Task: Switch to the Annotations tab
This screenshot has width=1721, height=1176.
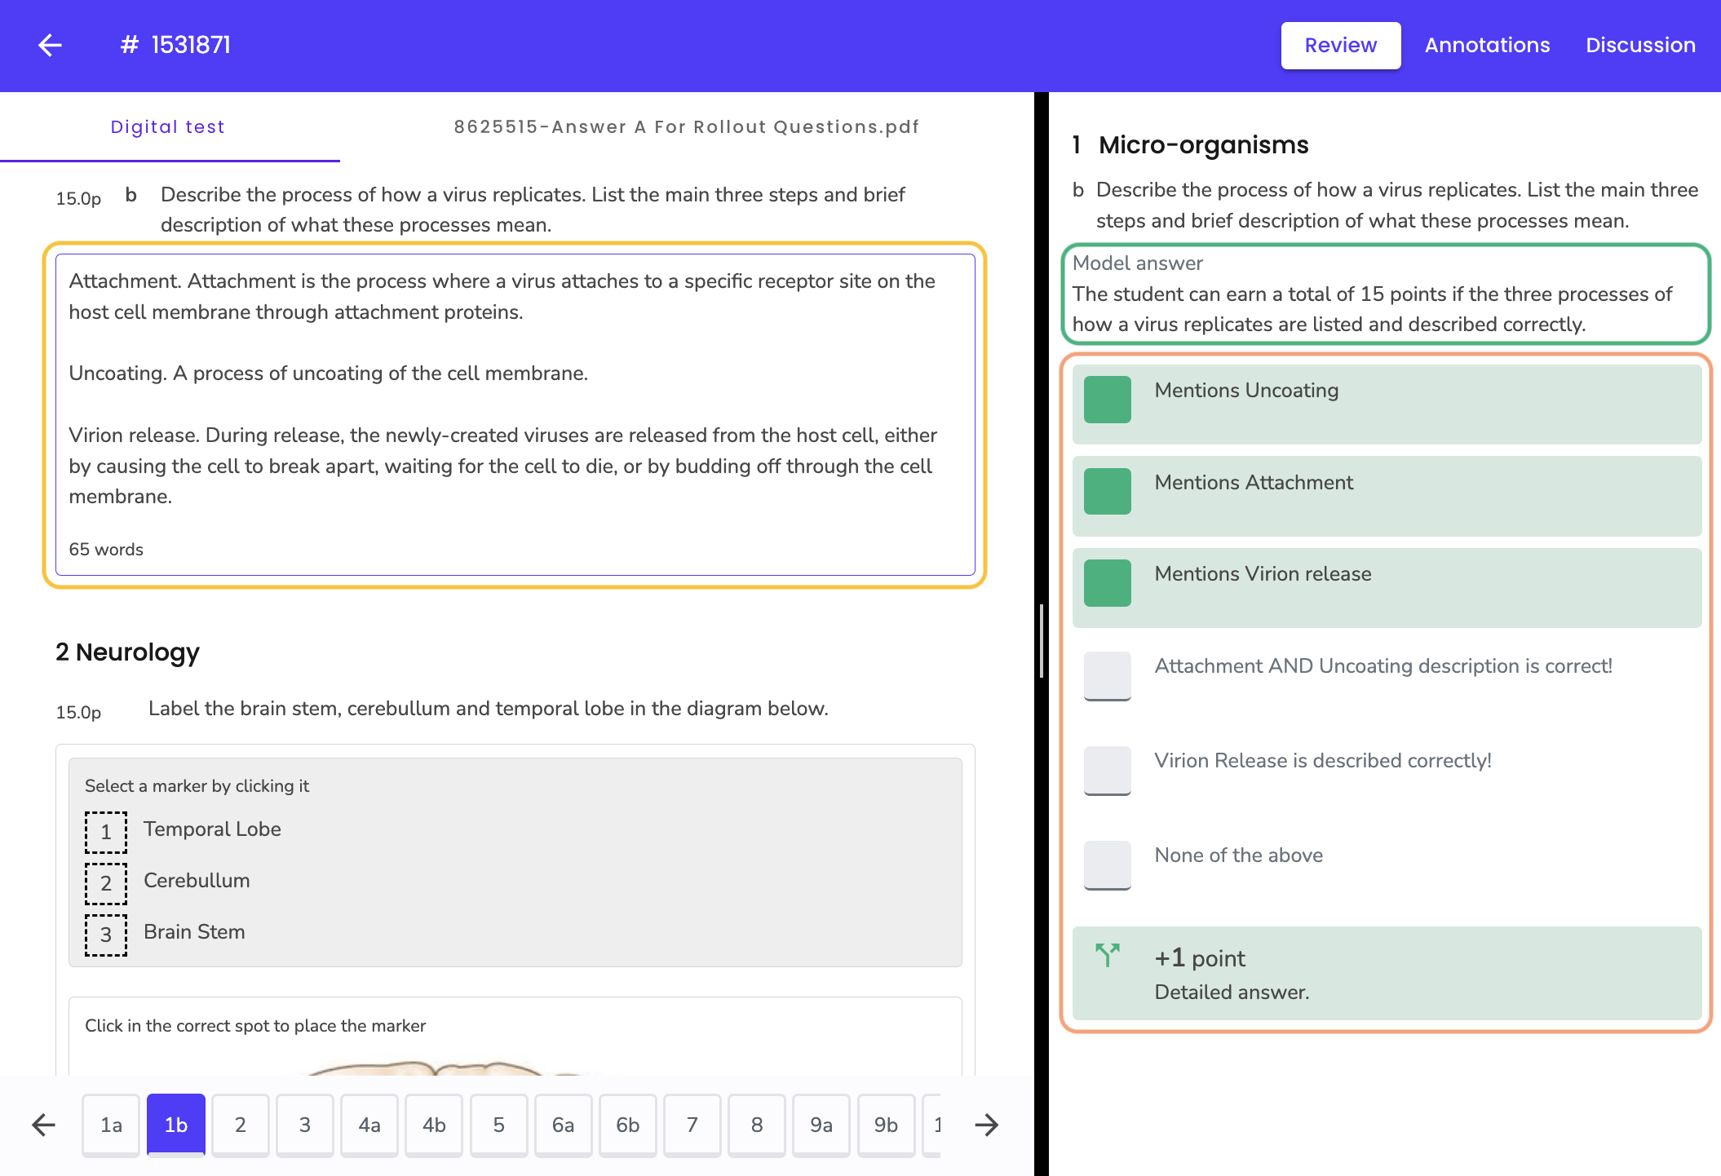Action: [1487, 46]
